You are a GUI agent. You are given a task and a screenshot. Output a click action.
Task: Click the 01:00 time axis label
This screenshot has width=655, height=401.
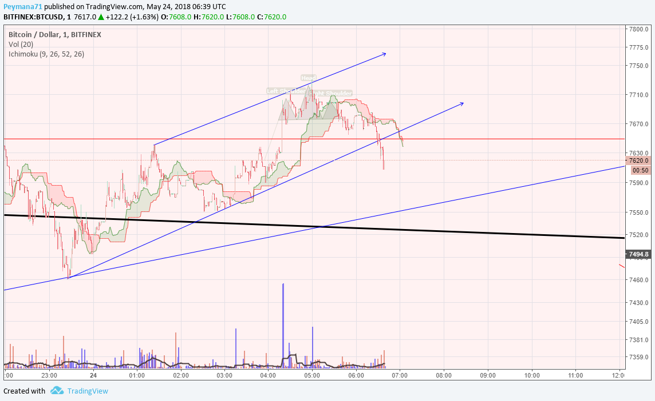coord(137,375)
